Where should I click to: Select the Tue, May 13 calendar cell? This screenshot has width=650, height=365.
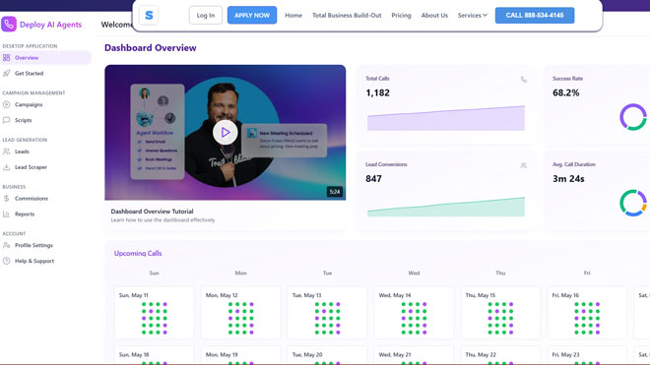point(327,313)
